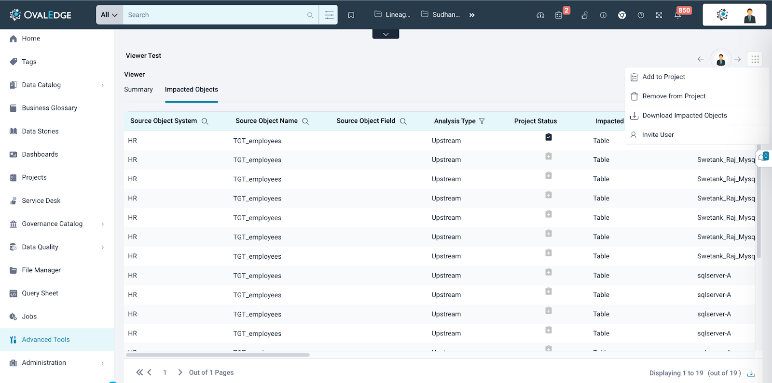This screenshot has width=772, height=383.
Task: Filter the Analysis Type column
Action: tap(482, 121)
